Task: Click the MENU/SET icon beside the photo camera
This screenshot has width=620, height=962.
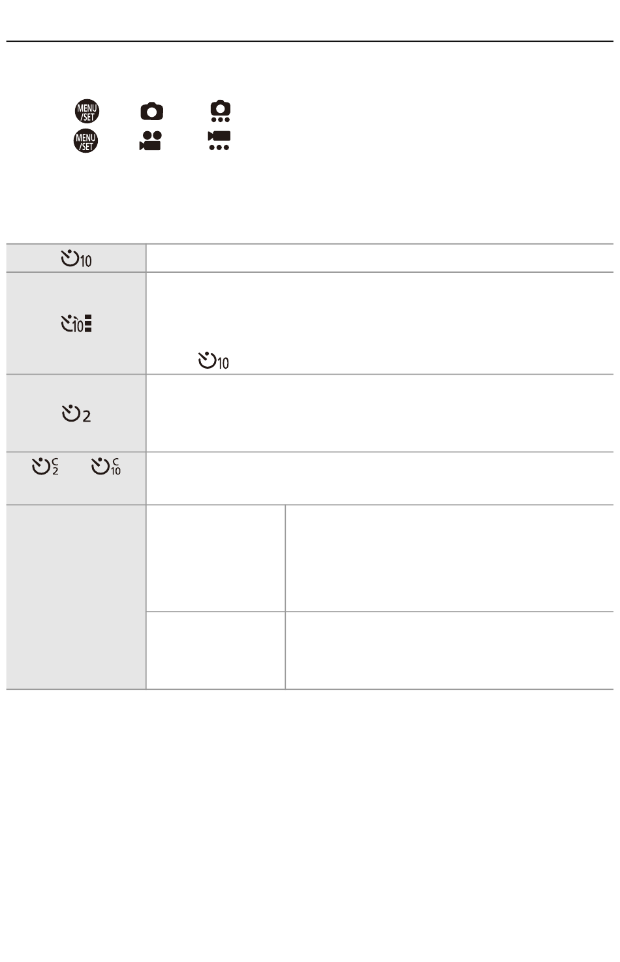Action: [85, 112]
